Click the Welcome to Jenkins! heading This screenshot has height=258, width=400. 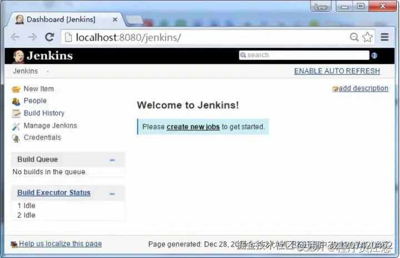[x=188, y=105]
